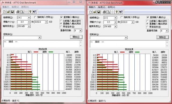This screenshot has width=172, height=104.
Task: Click New file icon in right window
Action: 91,12
